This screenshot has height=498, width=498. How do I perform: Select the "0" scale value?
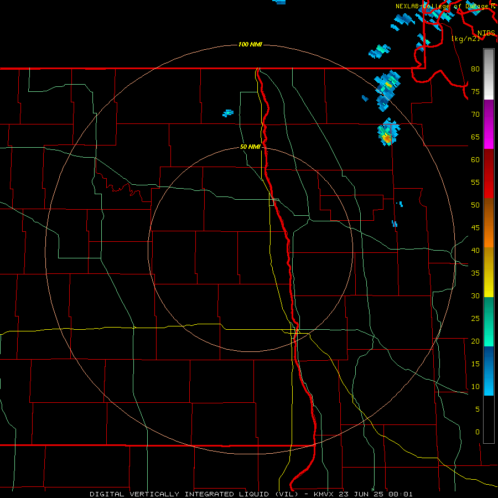[x=478, y=432]
